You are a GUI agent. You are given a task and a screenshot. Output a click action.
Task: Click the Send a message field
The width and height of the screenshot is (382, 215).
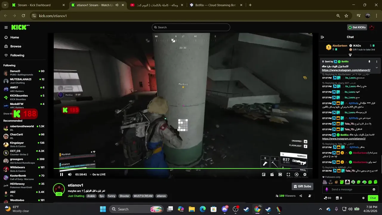[351, 189]
